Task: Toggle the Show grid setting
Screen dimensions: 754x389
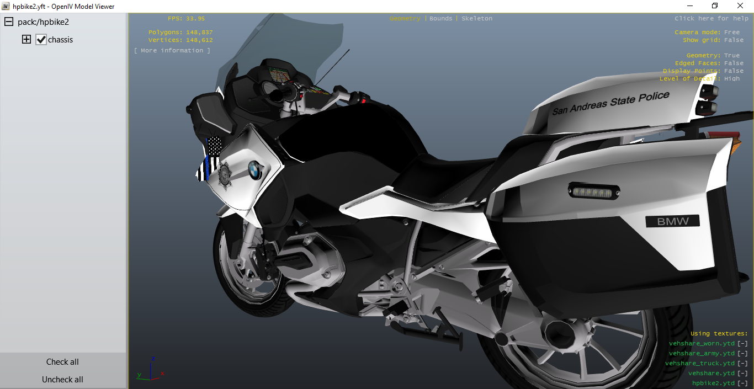Action: coord(734,40)
